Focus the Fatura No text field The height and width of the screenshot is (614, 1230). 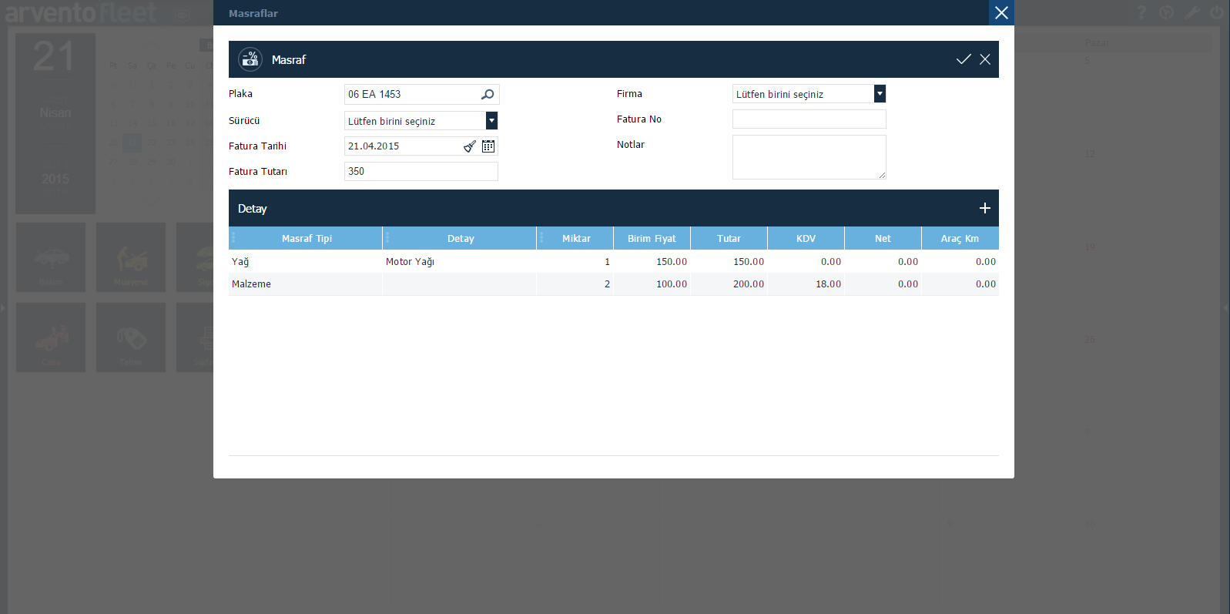click(x=809, y=119)
